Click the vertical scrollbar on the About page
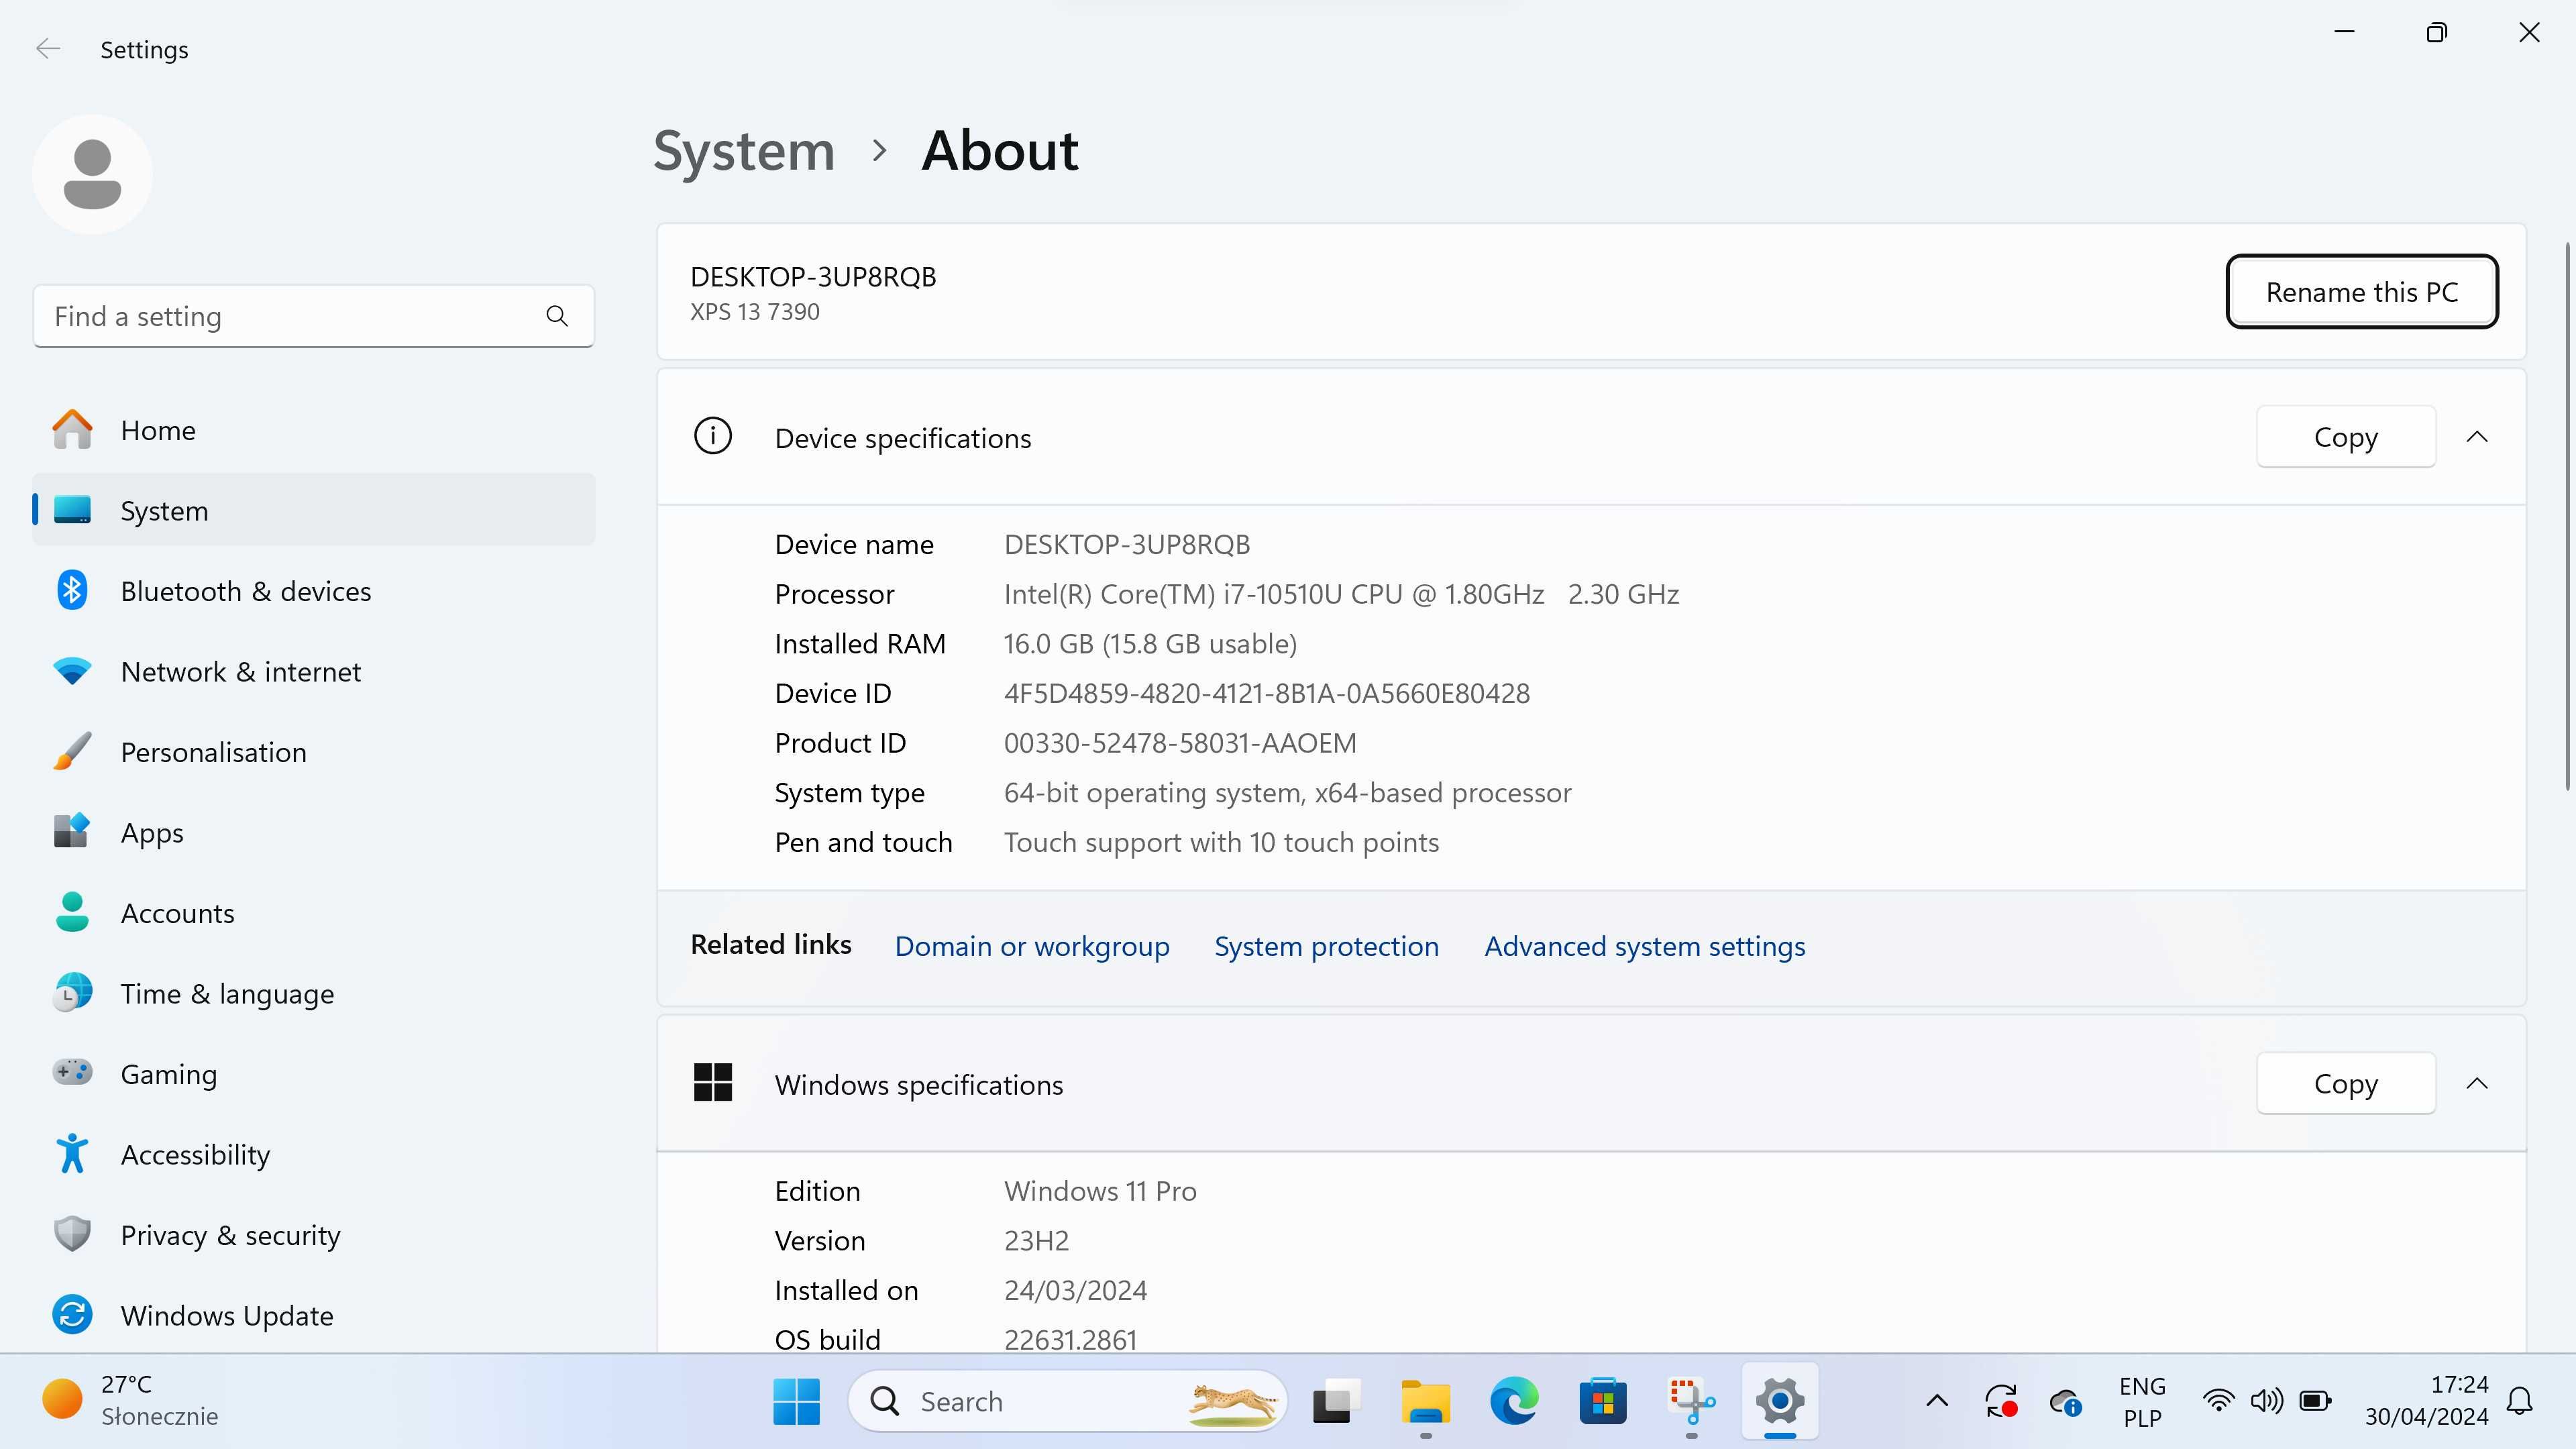This screenshot has height=1449, width=2576. [x=2567, y=515]
